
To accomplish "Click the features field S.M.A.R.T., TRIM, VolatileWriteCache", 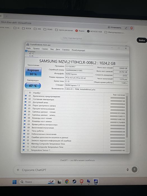I will pos(97,89).
